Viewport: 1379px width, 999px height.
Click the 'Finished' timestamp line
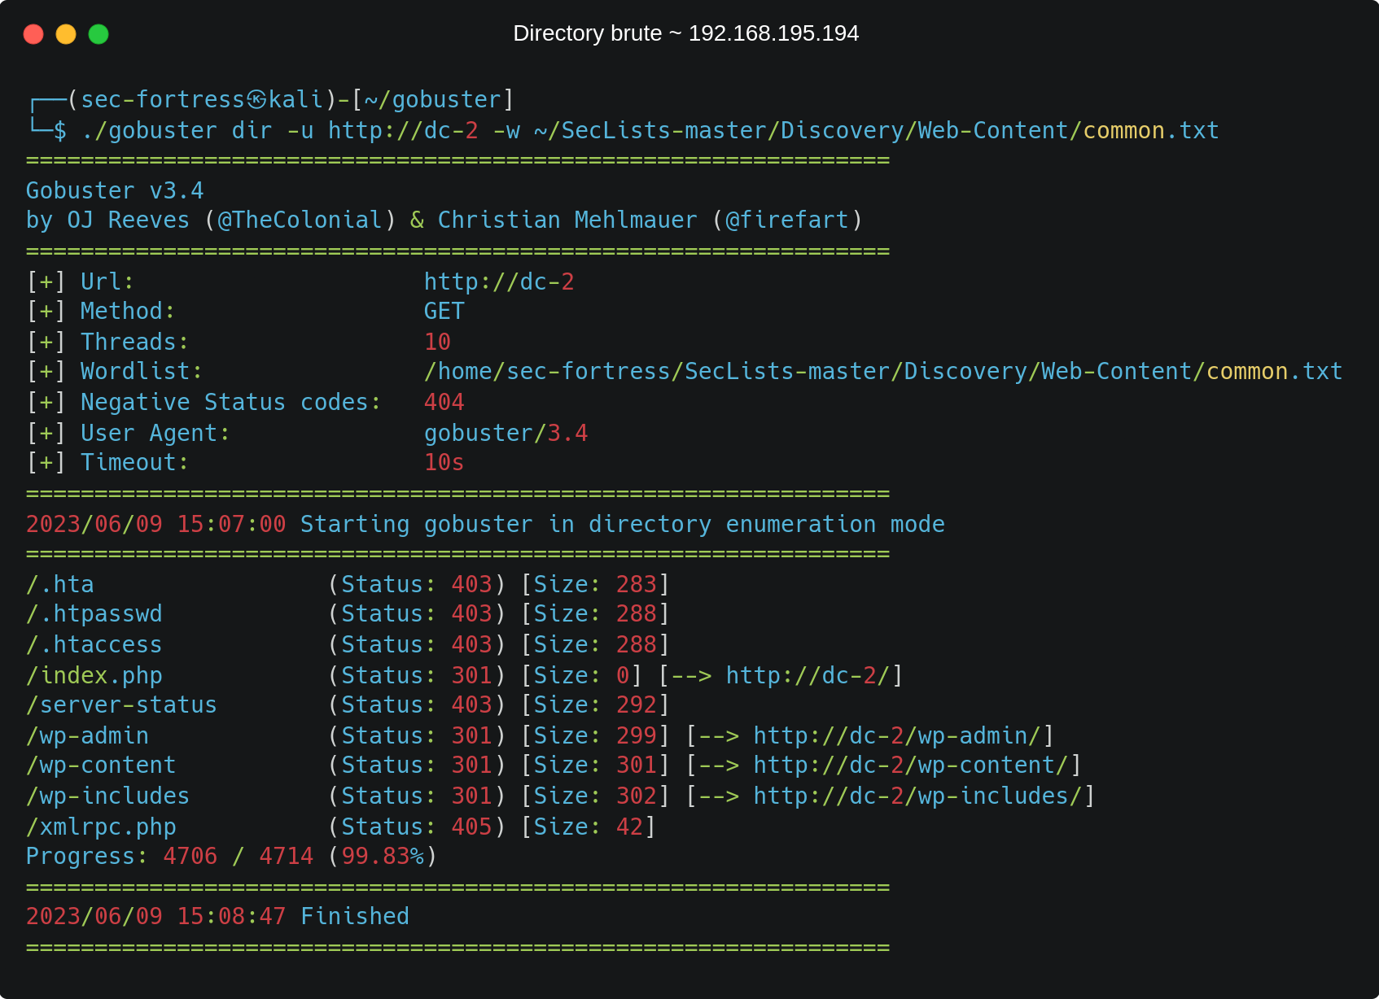[217, 916]
